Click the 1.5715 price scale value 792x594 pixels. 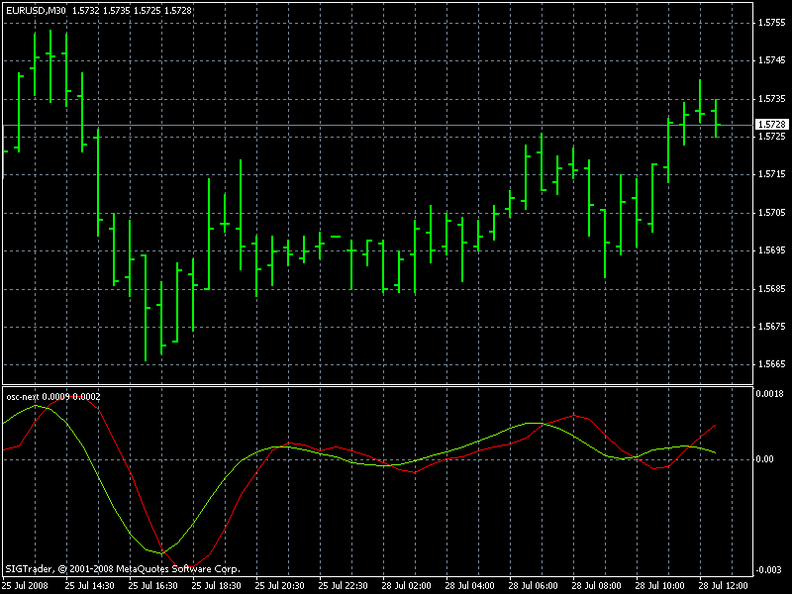(772, 174)
